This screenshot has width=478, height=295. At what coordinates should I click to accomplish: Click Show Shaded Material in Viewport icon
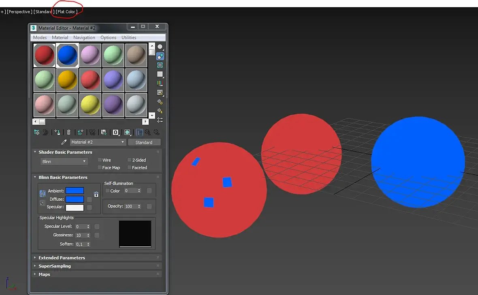point(127,132)
